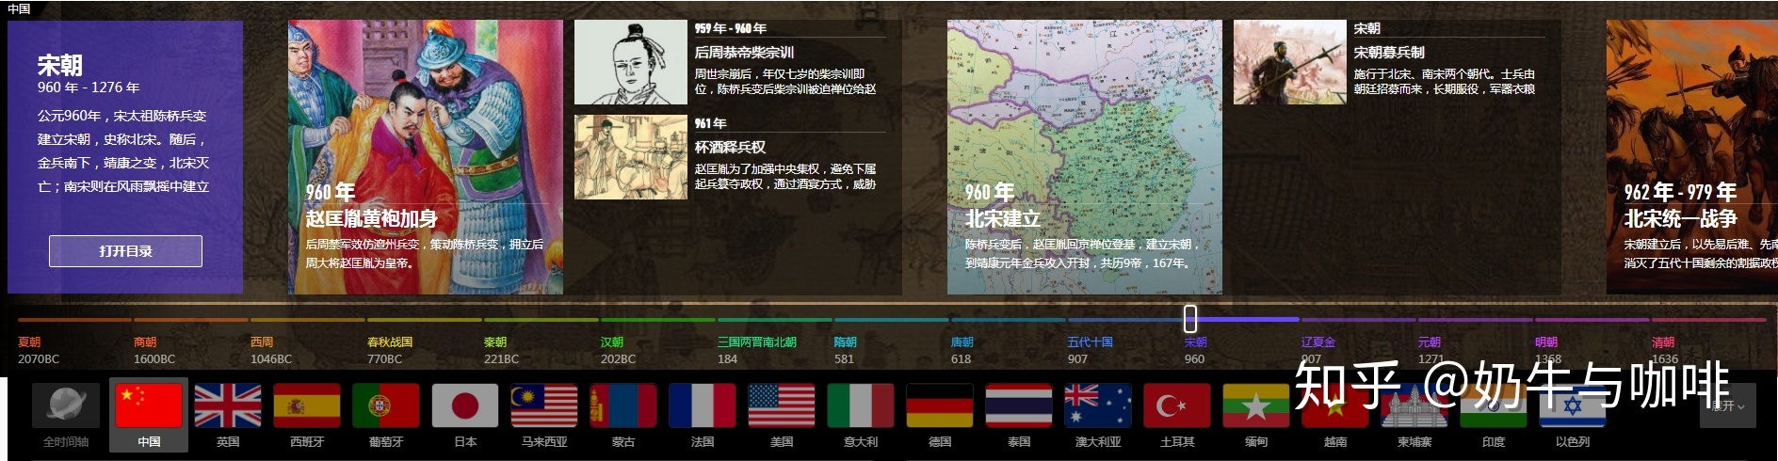The image size is (1778, 461).
Task: Choose the Japan flag icon
Action: tap(465, 406)
